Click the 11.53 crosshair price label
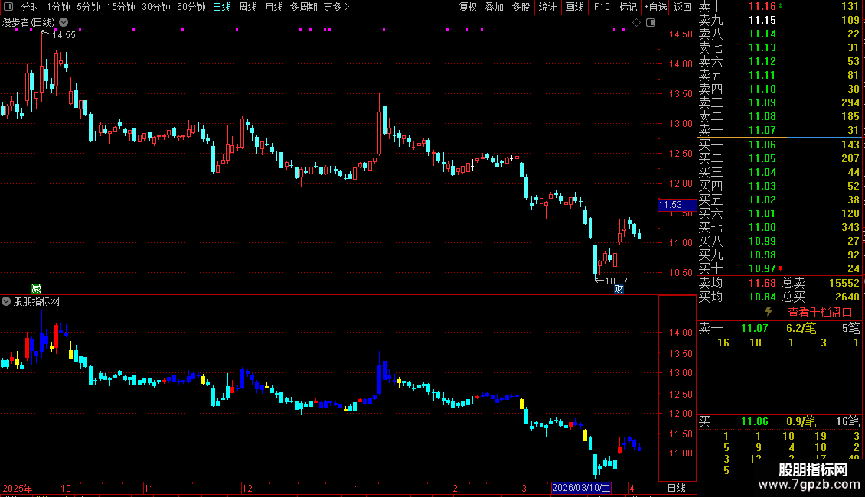This screenshot has height=497, width=865. [x=677, y=204]
